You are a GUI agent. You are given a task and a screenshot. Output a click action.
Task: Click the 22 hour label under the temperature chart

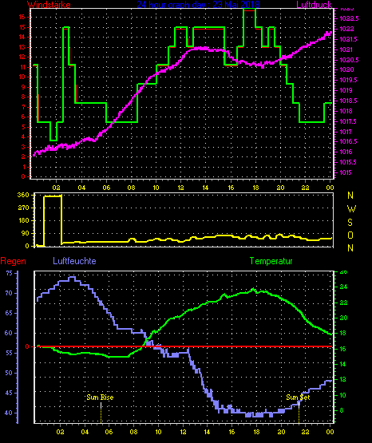306,432
